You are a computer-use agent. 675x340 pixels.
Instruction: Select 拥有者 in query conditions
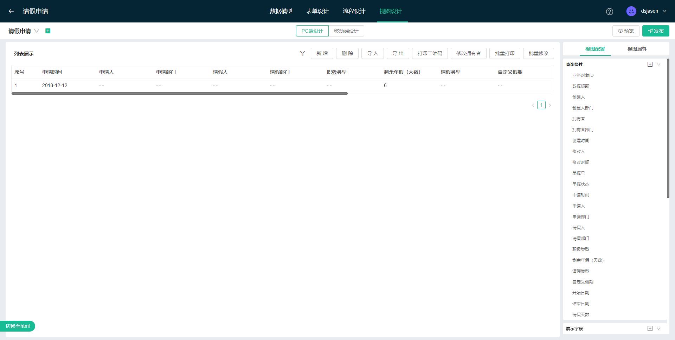tap(579, 119)
